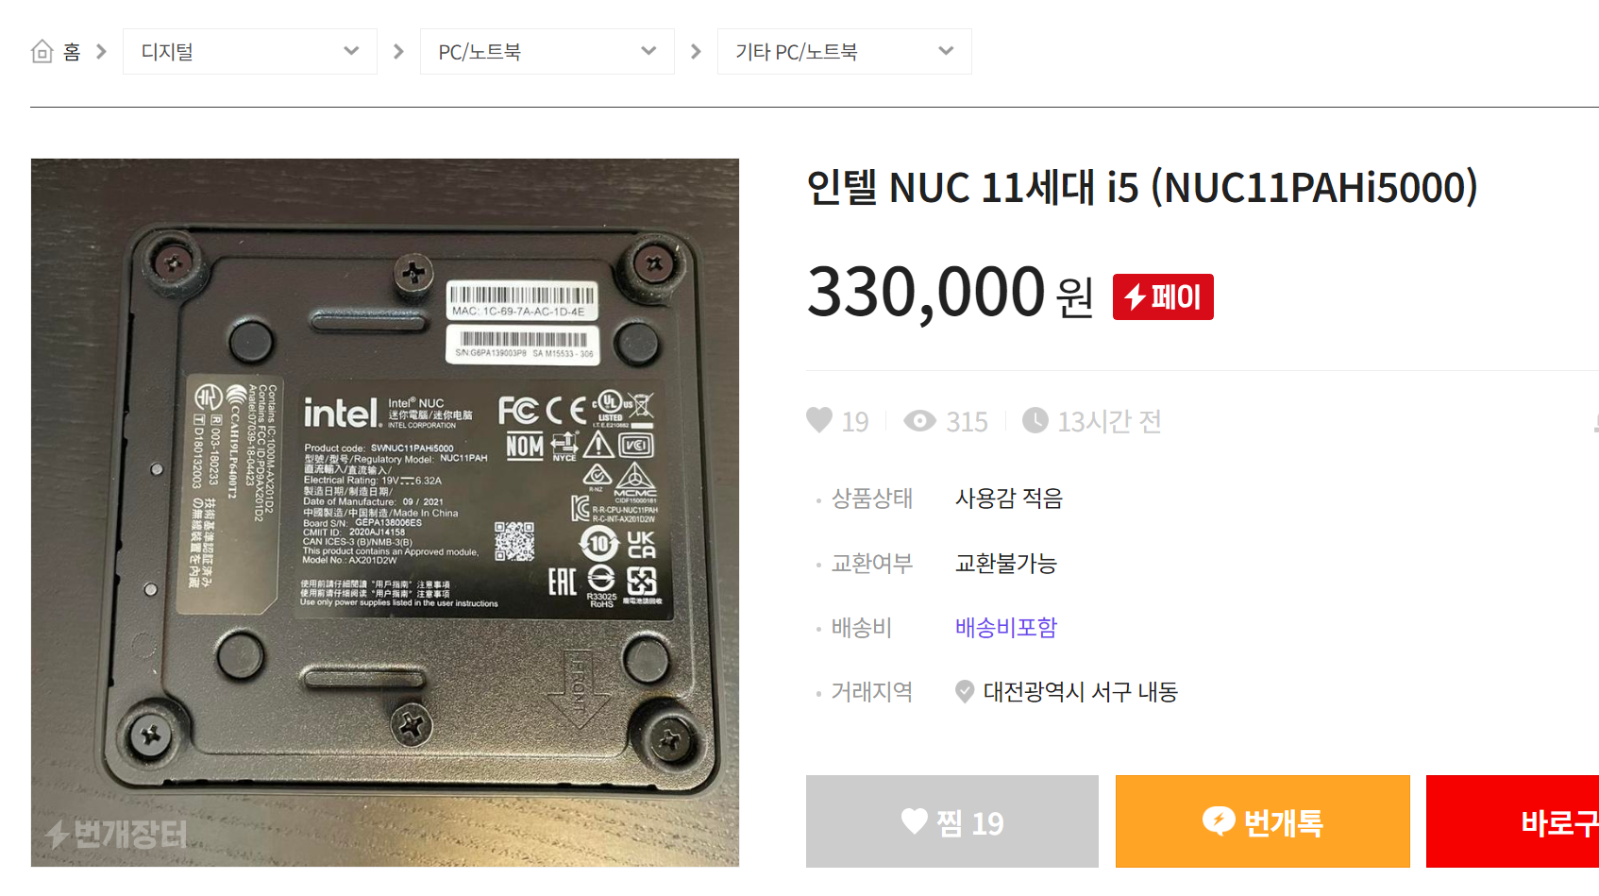Click the 대전광역시 서구 내동 location text

(x=1081, y=692)
